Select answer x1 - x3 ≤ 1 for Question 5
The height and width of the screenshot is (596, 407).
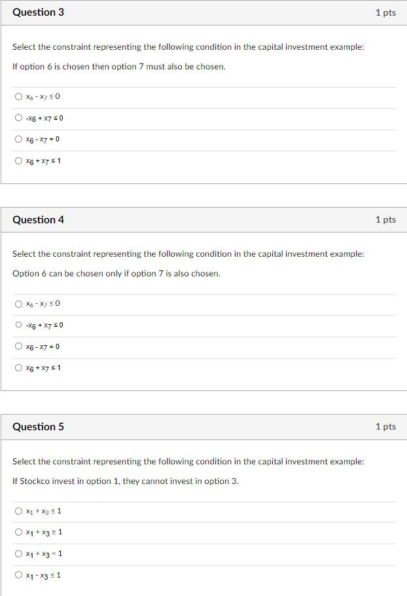click(x=19, y=575)
